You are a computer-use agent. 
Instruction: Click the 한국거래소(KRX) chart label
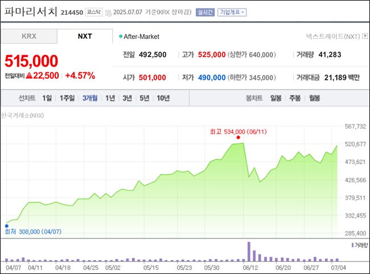(x=22, y=116)
